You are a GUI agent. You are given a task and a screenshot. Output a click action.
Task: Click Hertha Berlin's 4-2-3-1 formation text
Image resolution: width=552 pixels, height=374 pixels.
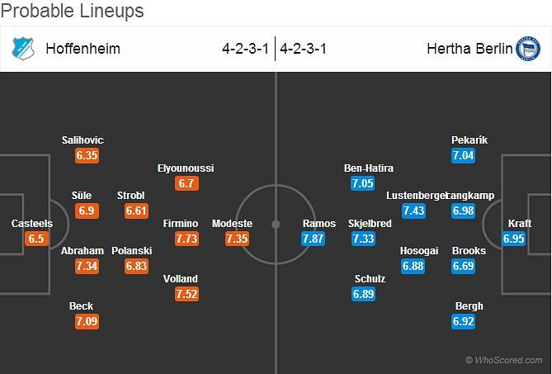pos(303,49)
